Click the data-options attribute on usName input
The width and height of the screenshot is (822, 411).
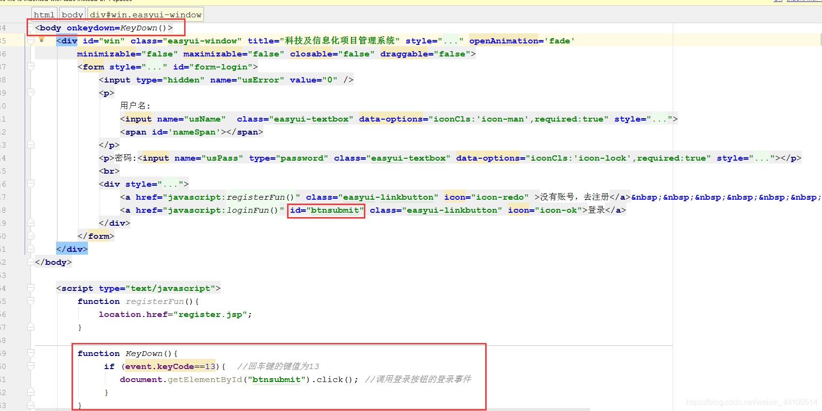[484, 119]
